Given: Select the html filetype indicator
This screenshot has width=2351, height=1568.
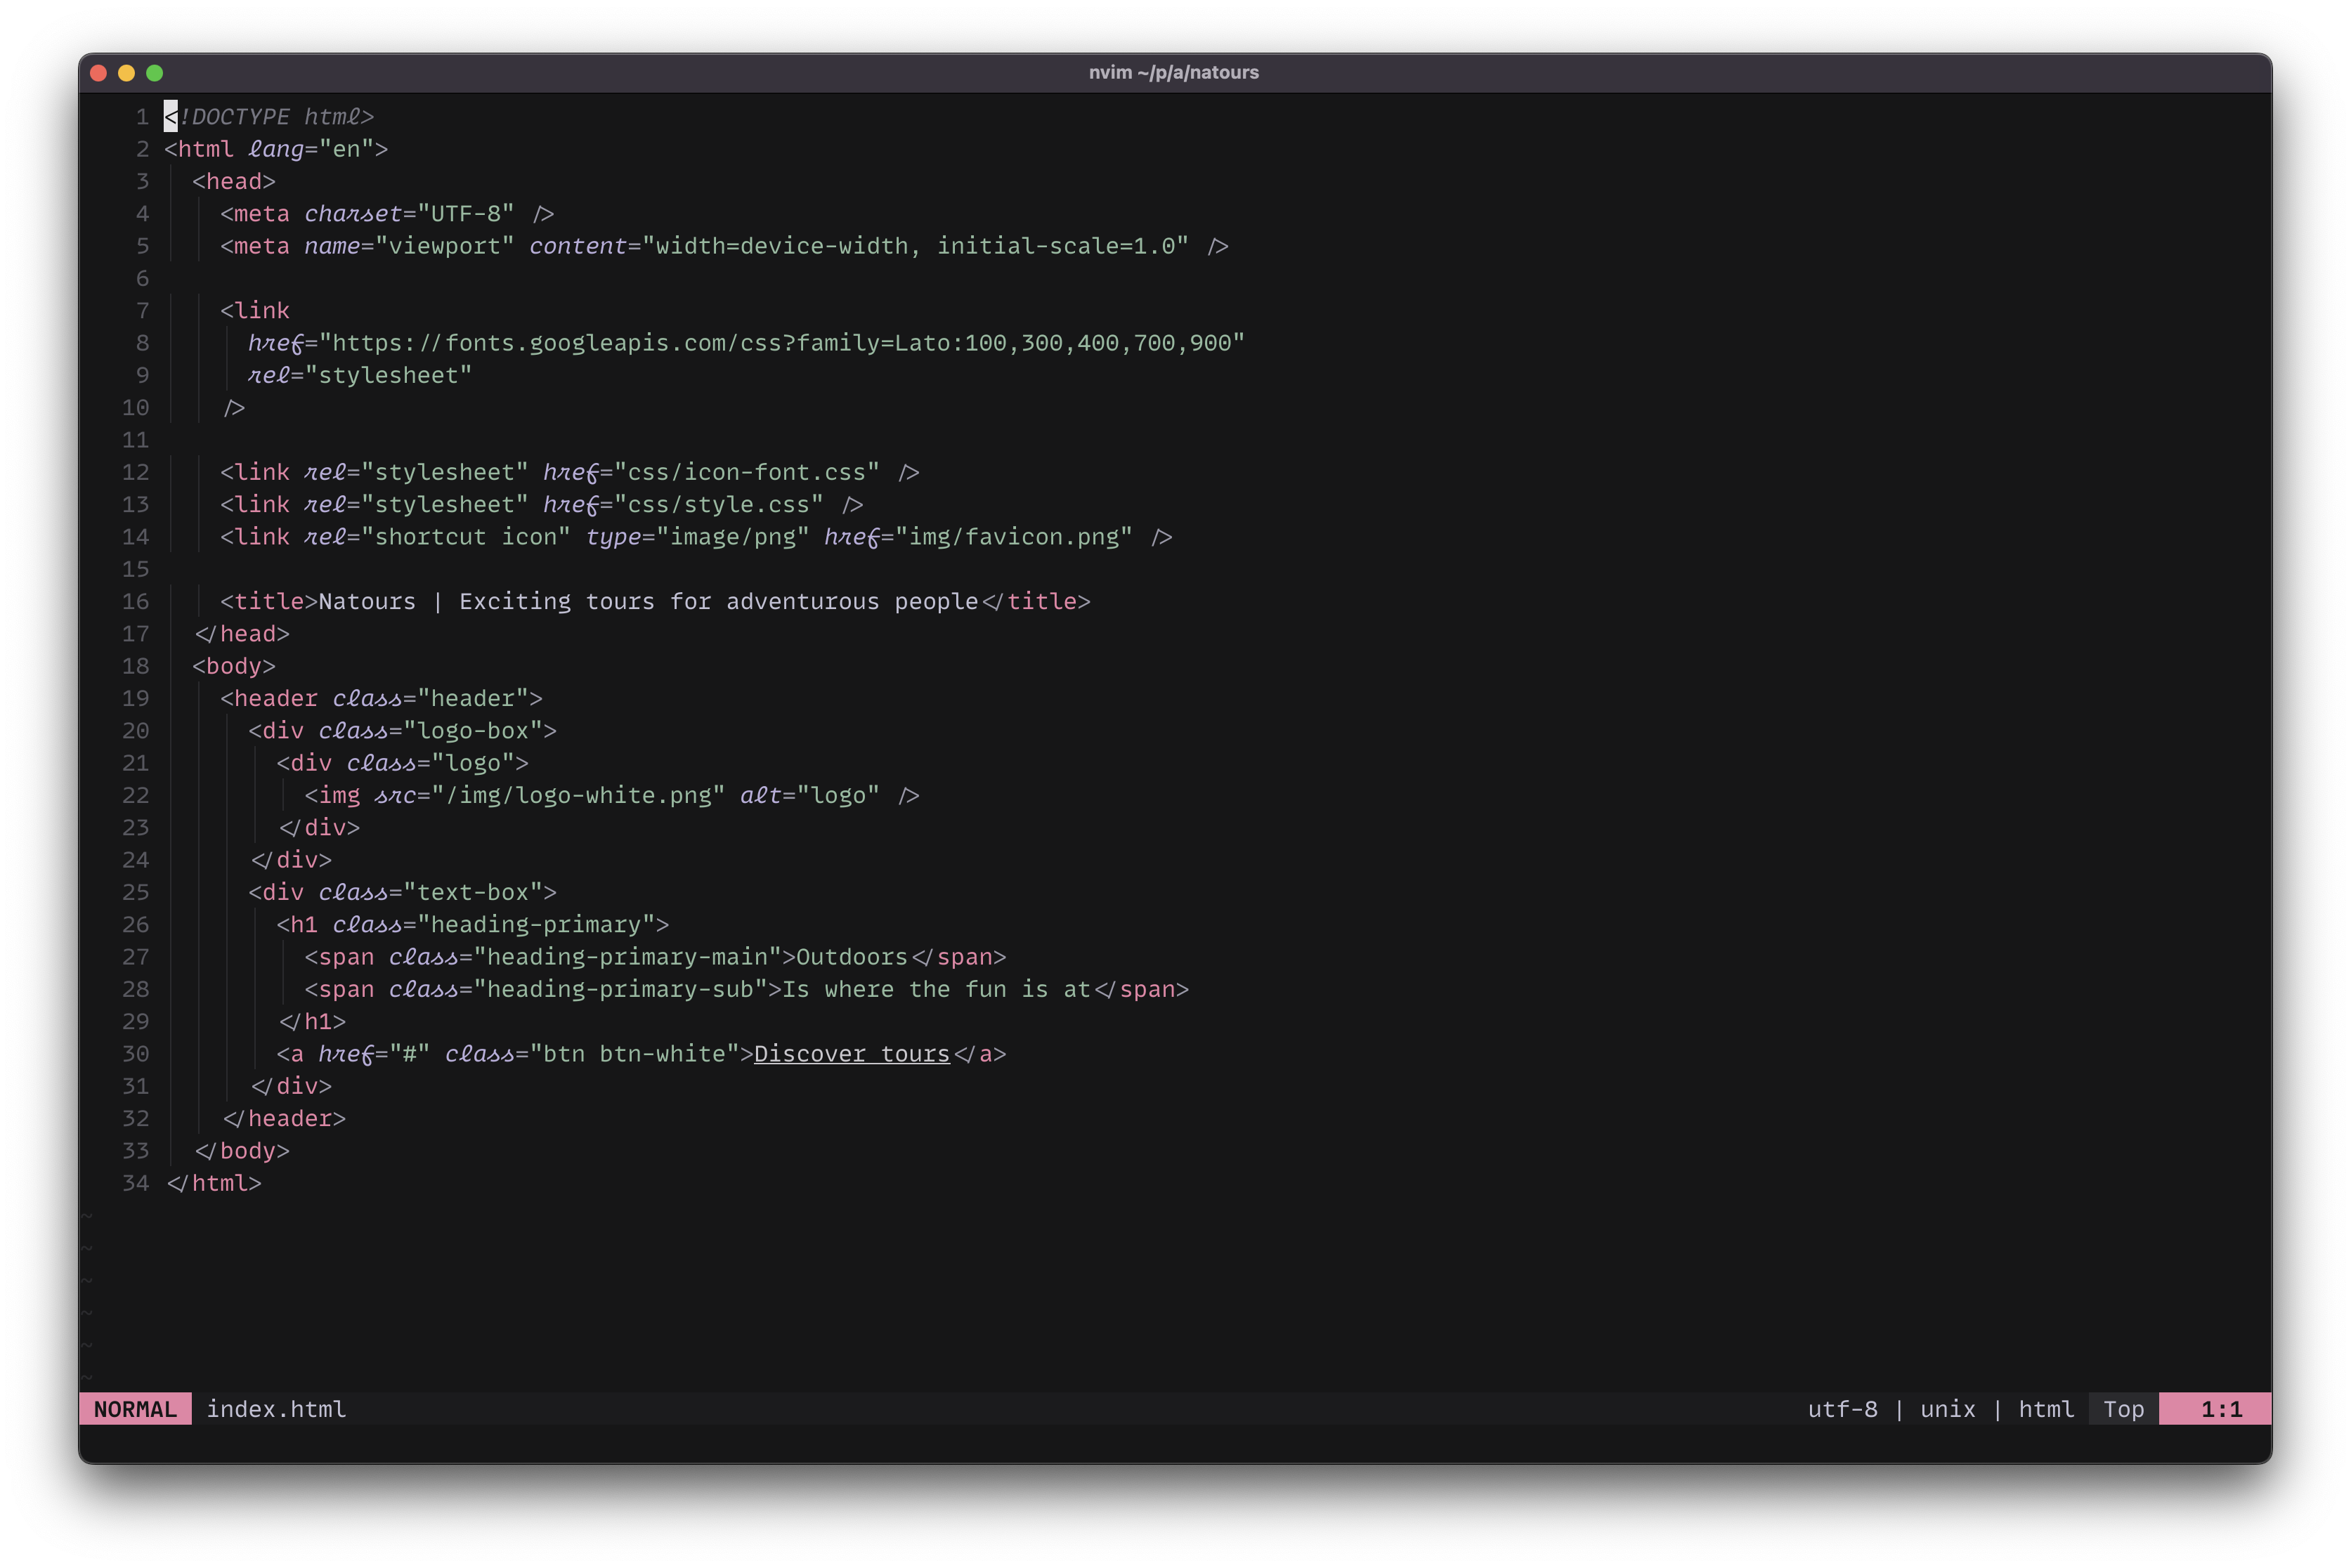Looking at the screenshot, I should tap(2043, 1409).
